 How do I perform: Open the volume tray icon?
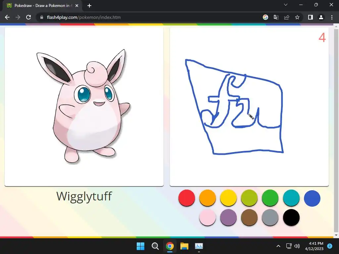[x=297, y=246]
